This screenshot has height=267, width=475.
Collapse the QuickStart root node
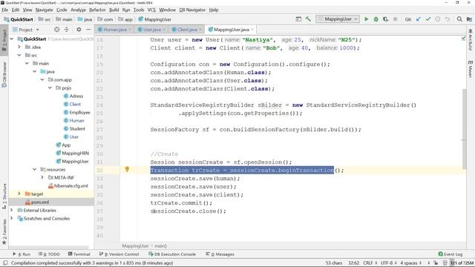coord(12,39)
